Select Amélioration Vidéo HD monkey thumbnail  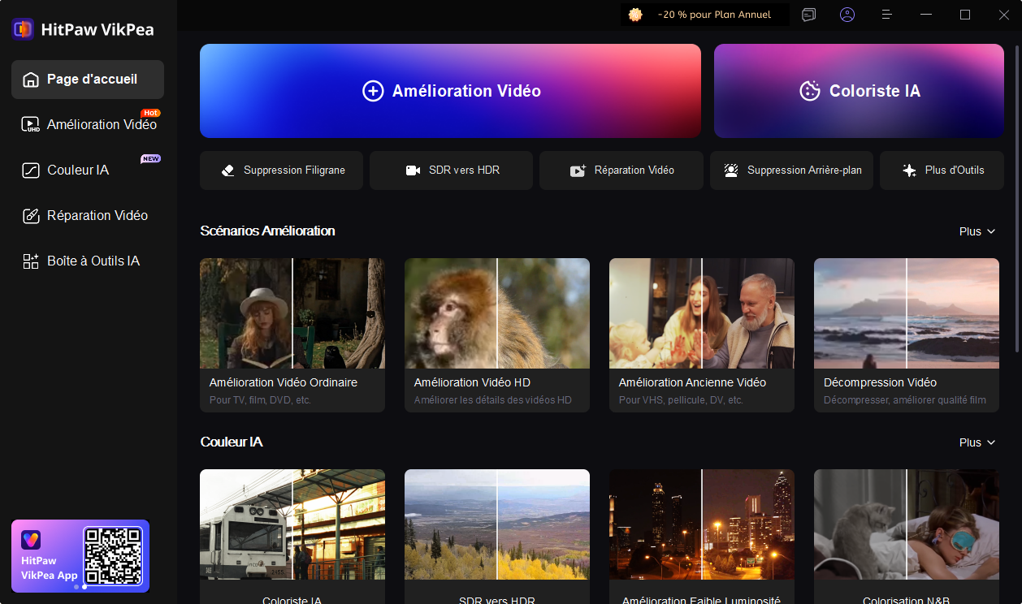496,313
